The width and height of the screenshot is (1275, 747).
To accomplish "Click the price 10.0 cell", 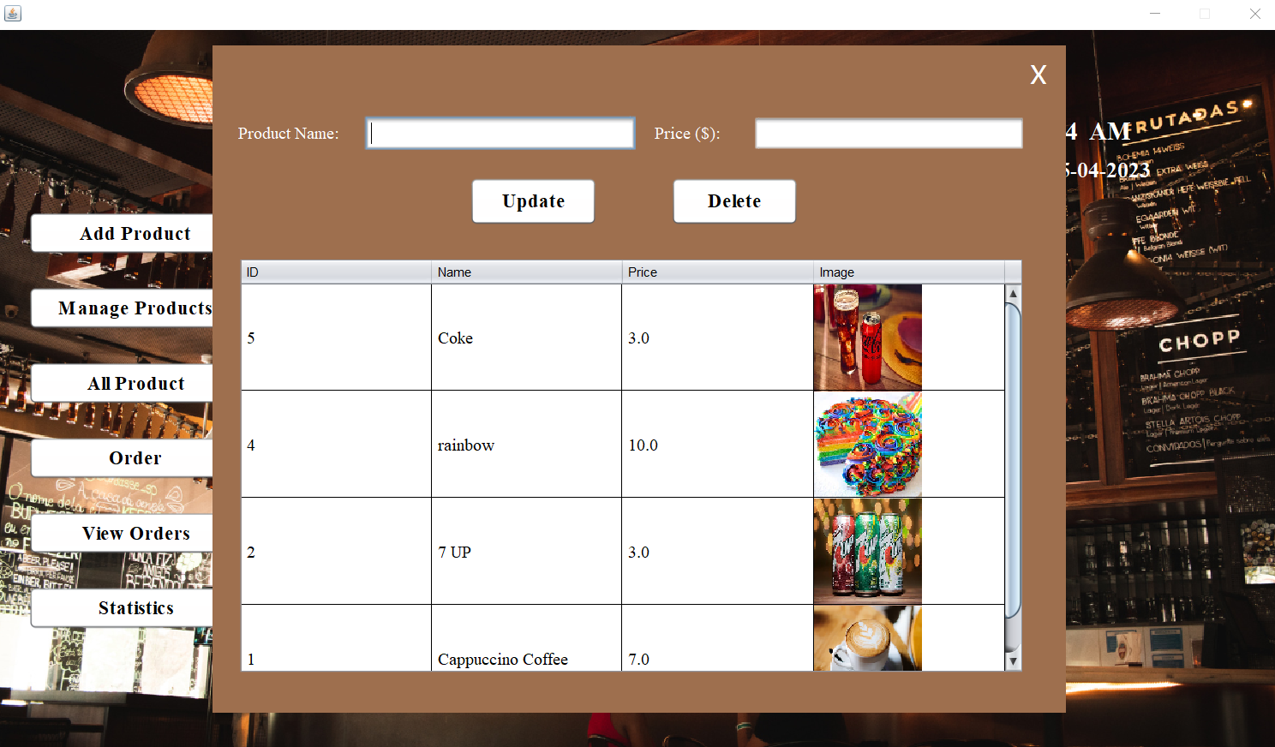I will coord(718,445).
